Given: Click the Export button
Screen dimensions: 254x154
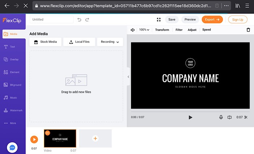Looking at the screenshot, I should point(212,20).
